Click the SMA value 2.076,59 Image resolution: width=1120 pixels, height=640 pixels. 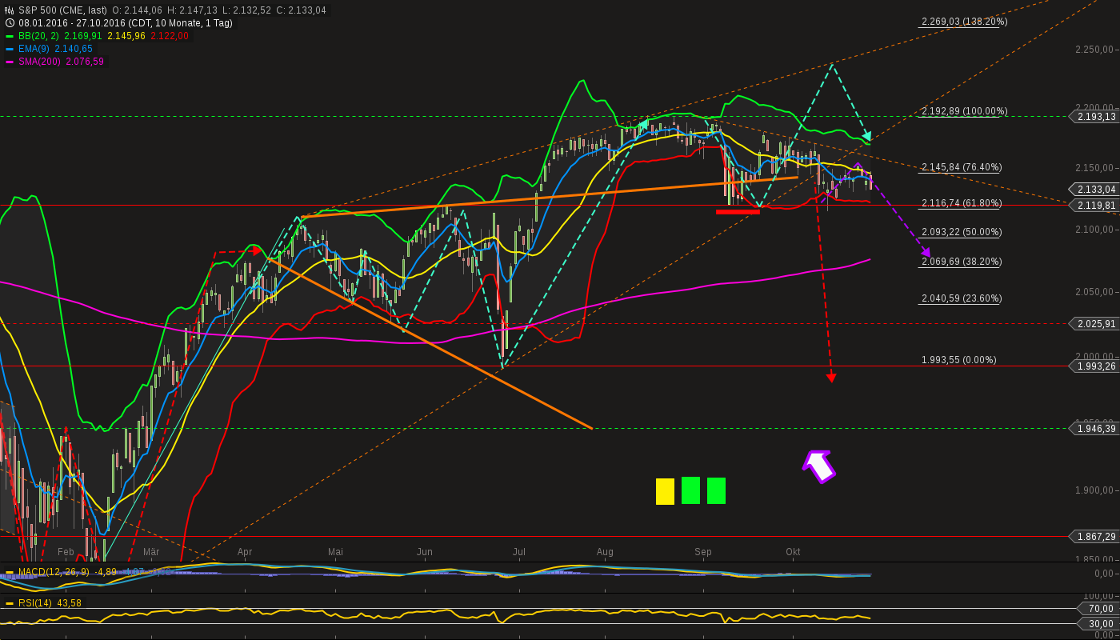(86, 62)
